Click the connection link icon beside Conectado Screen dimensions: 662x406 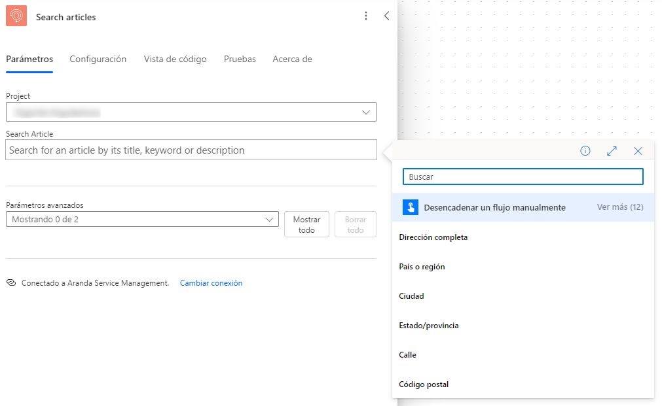(x=10, y=283)
